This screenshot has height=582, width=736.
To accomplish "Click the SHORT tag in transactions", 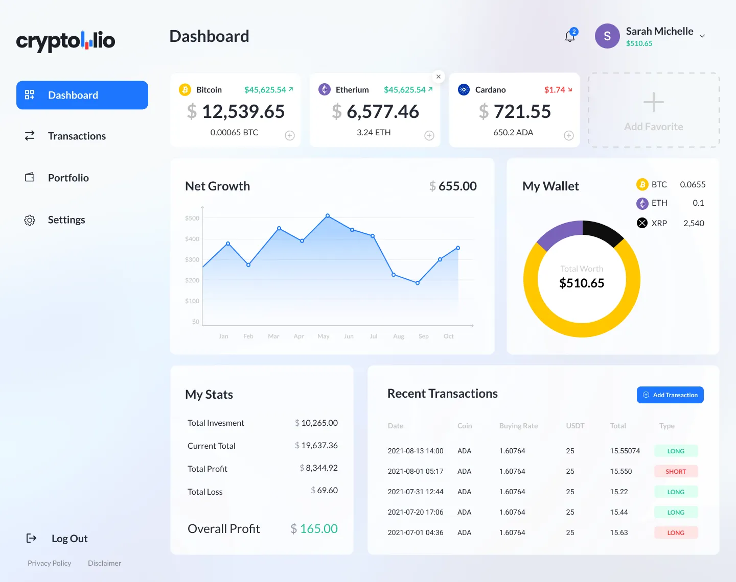I will pos(676,471).
